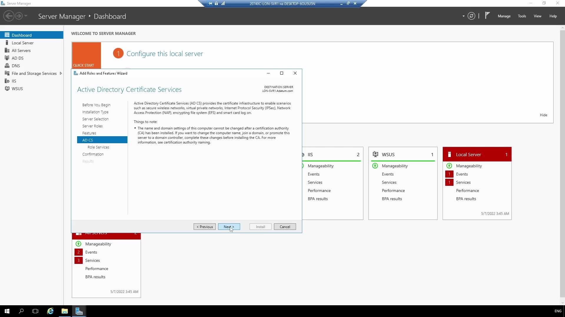Go to Features wizard step
This screenshot has height=317, width=565.
(89, 133)
